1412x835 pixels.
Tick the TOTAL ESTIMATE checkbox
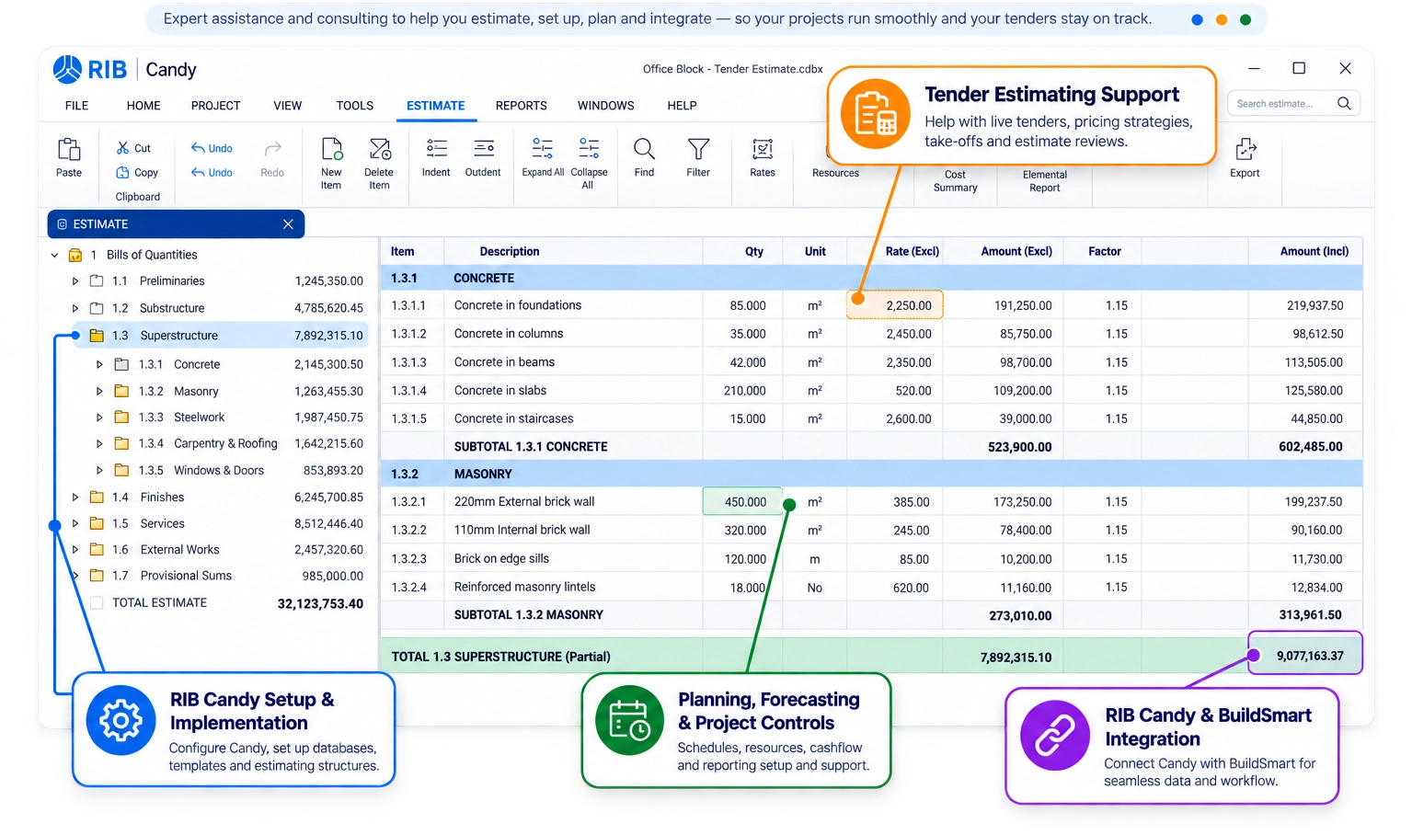tap(97, 603)
